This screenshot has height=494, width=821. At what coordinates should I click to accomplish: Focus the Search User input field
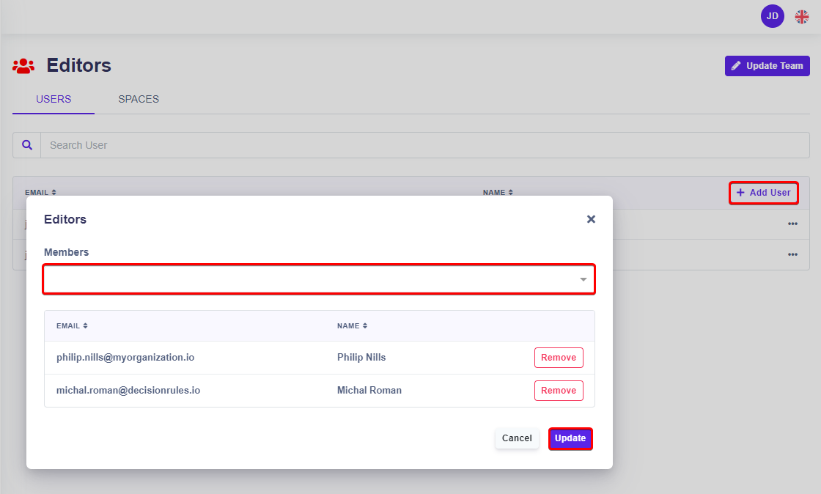point(425,145)
